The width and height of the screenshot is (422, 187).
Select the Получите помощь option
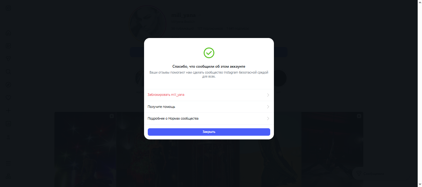(x=209, y=107)
